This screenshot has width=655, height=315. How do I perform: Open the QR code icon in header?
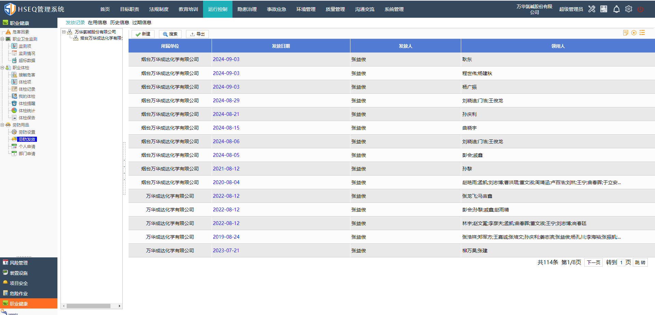[x=604, y=9]
